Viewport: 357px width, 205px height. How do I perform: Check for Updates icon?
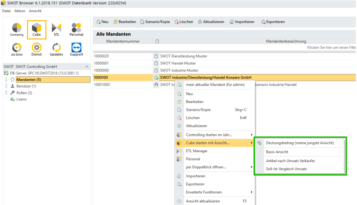[57, 49]
